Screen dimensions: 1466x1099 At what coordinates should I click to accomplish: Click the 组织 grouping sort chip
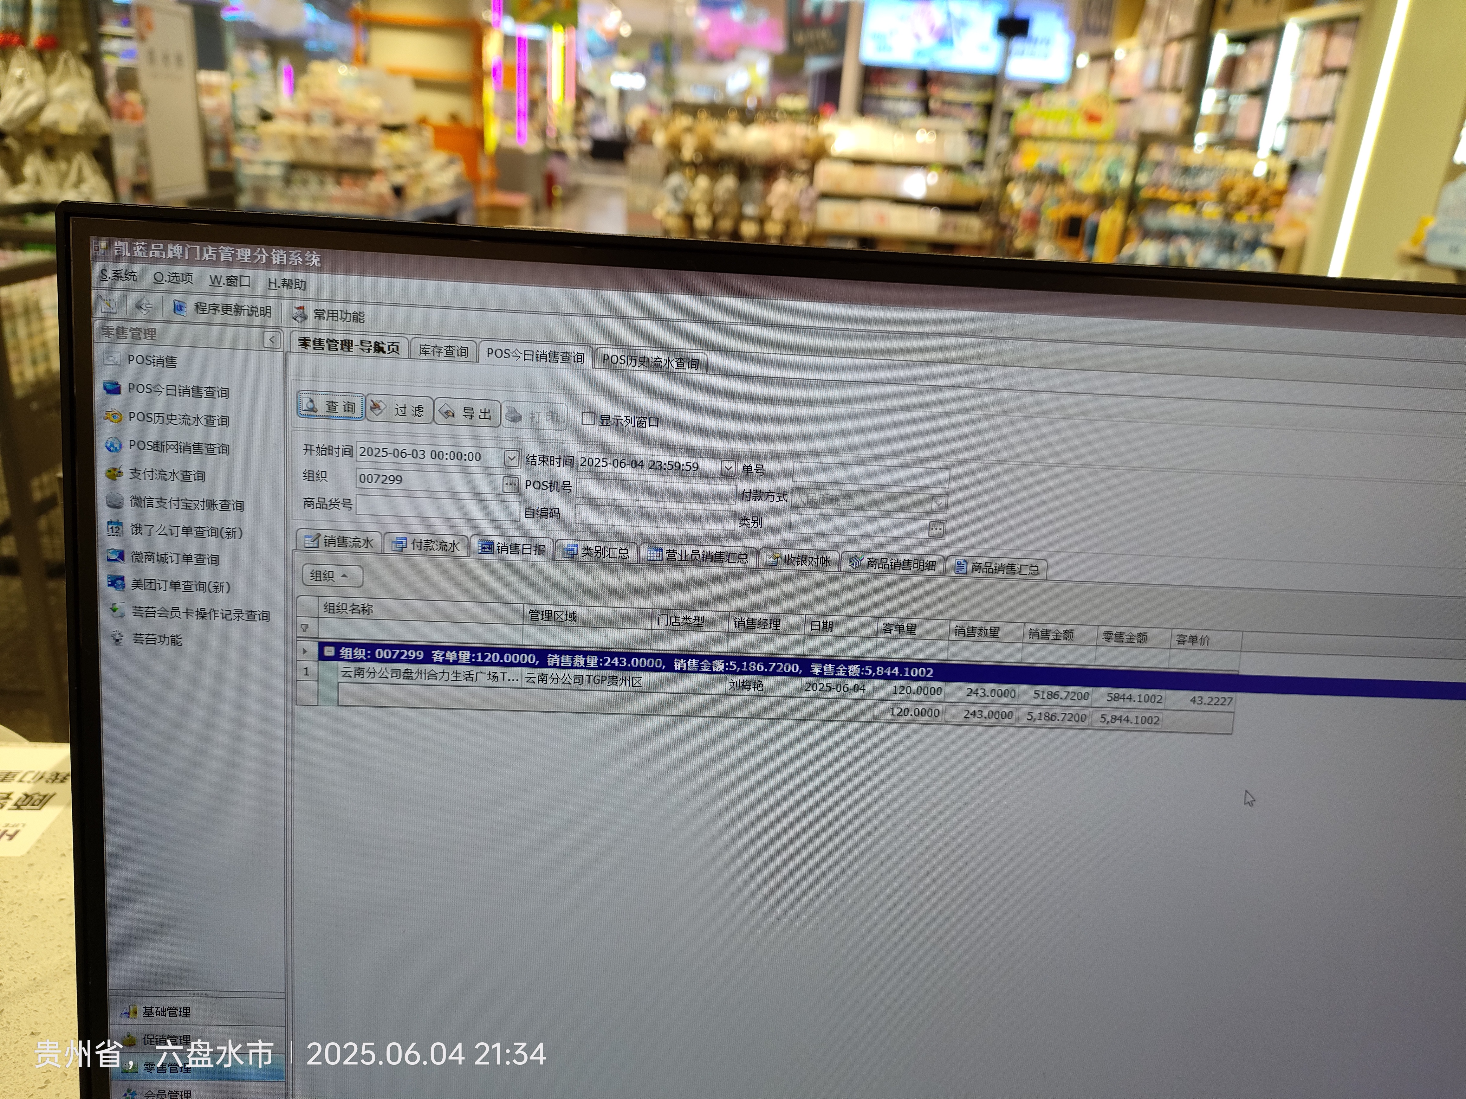[332, 576]
